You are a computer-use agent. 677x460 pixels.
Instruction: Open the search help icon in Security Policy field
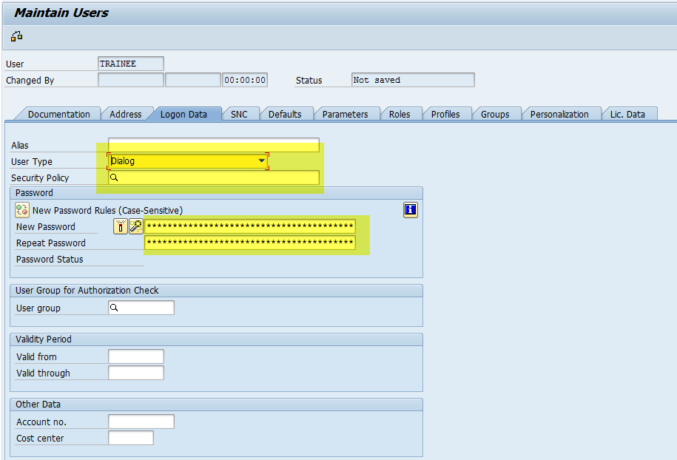click(x=113, y=177)
